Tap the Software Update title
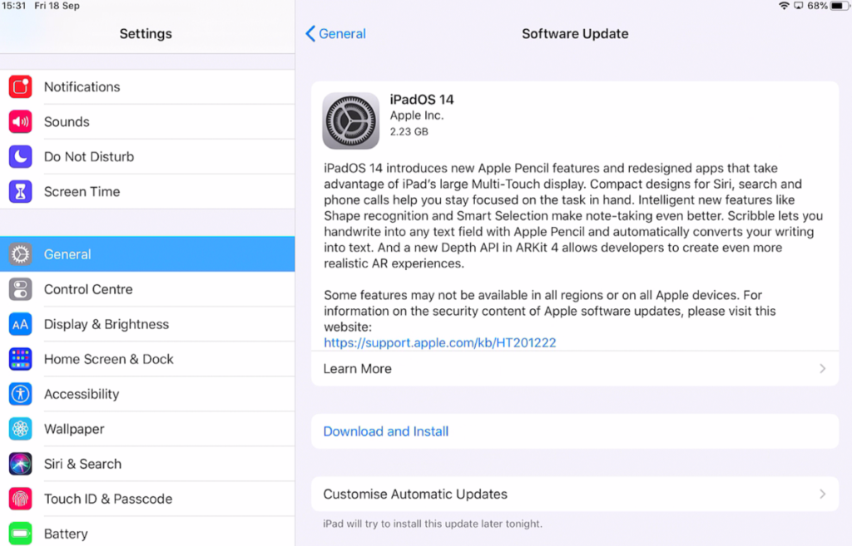Image resolution: width=852 pixels, height=546 pixels. [575, 33]
